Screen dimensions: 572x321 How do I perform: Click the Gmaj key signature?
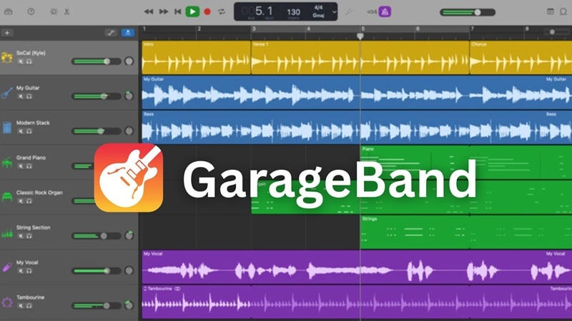pyautogui.click(x=318, y=16)
